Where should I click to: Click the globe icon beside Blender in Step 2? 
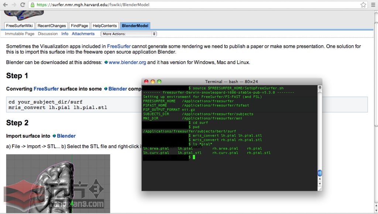(x=54, y=136)
